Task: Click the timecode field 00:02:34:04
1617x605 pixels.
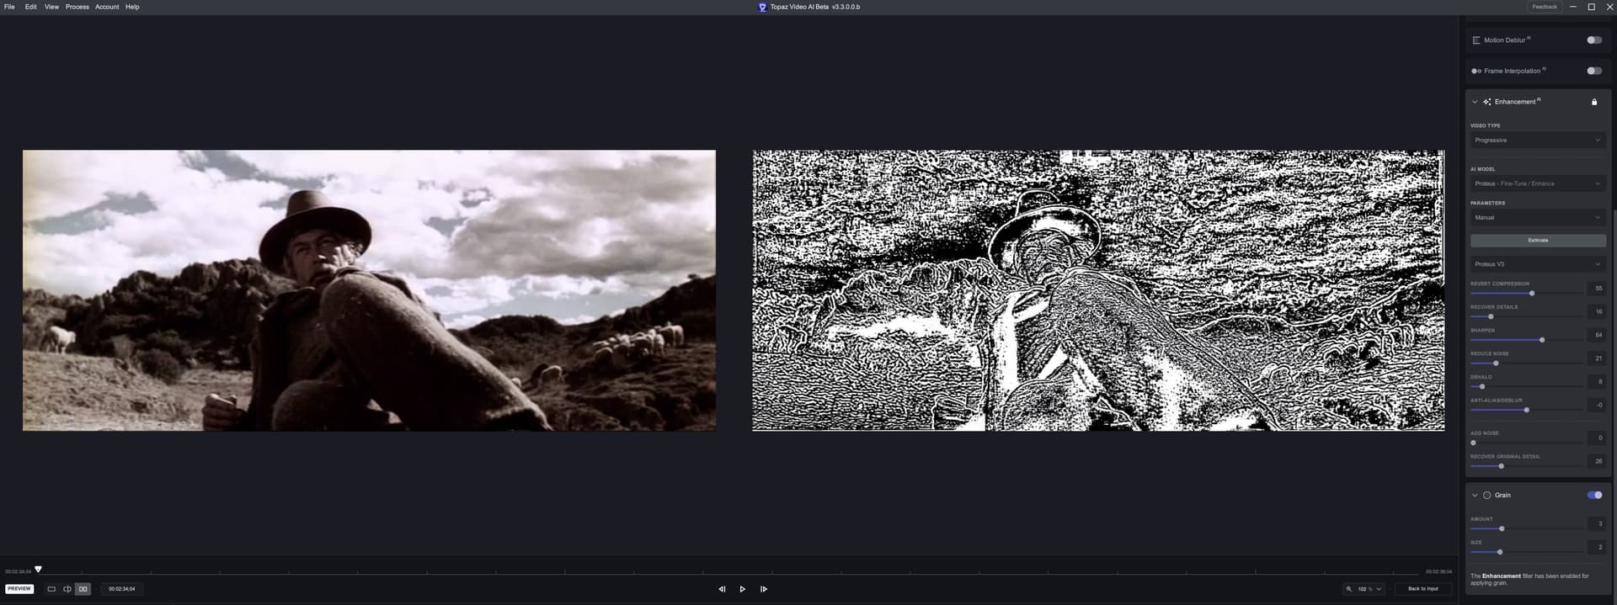Action: [122, 589]
